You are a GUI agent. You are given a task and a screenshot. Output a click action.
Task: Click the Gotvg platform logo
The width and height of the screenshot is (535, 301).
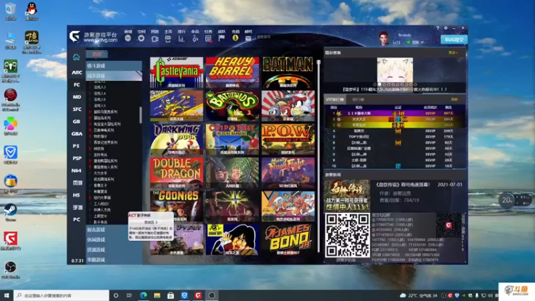click(x=75, y=36)
